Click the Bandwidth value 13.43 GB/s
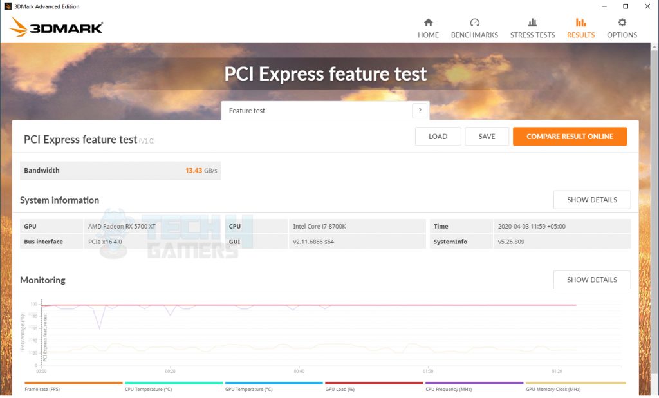The image size is (659, 398). 201,170
